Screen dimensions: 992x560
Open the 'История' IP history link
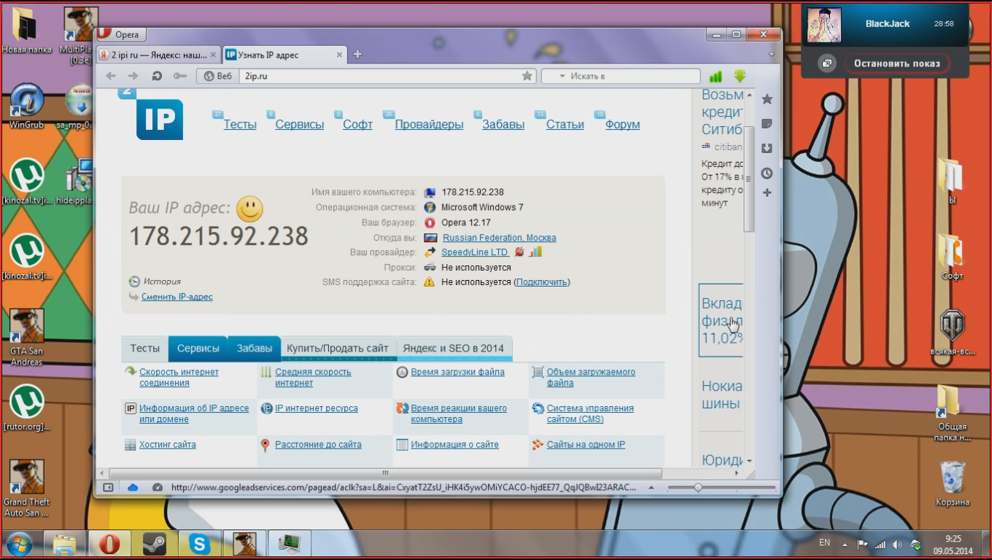(162, 281)
